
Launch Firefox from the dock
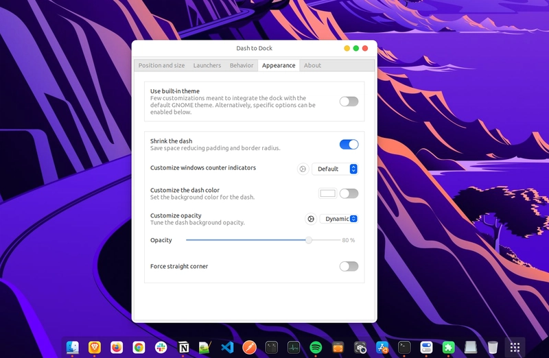tap(117, 347)
